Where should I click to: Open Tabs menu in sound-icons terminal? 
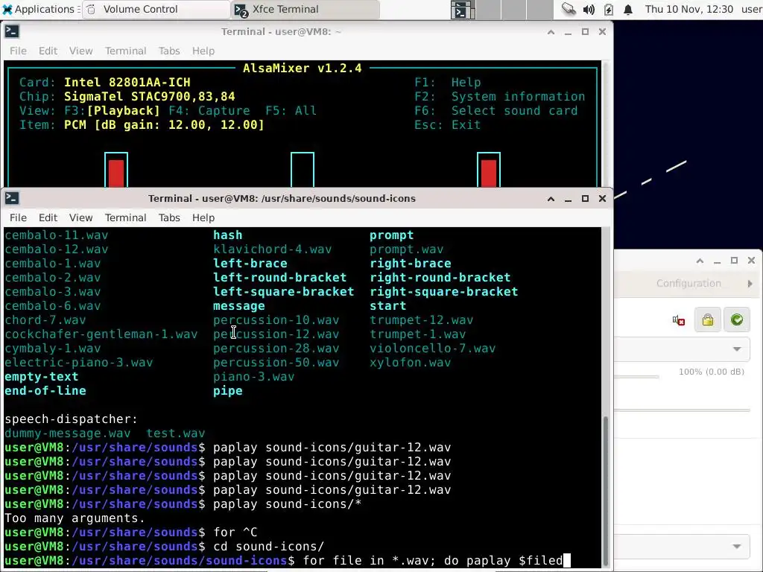tap(169, 217)
